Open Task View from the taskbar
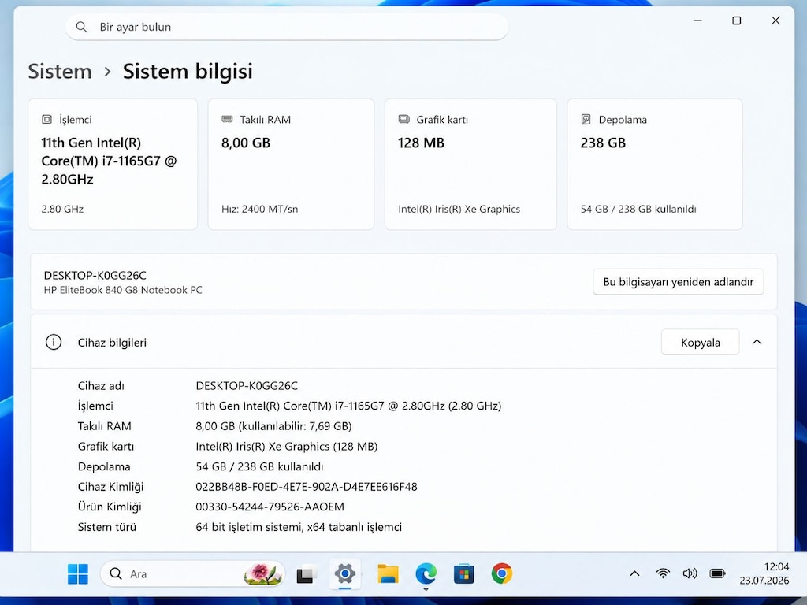 pos(307,574)
